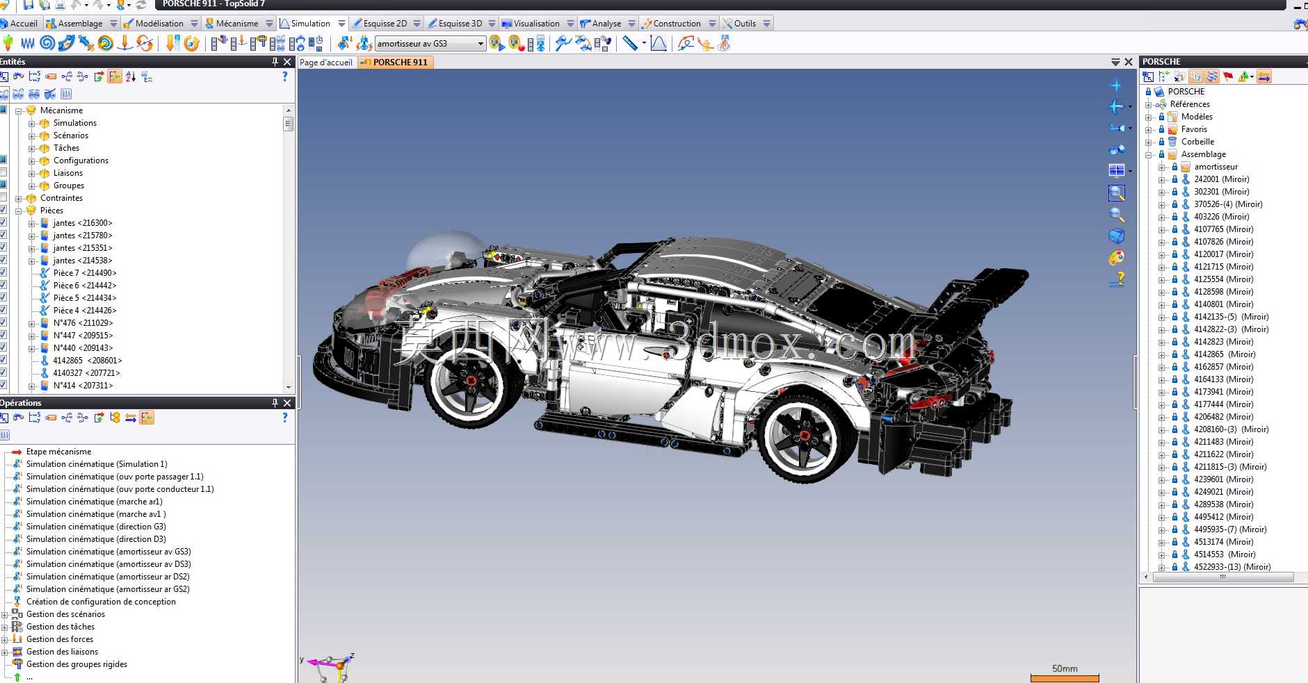Image resolution: width=1308 pixels, height=683 pixels.
Task: Select Favoris folder in PORSCHE tree
Action: (x=1194, y=129)
